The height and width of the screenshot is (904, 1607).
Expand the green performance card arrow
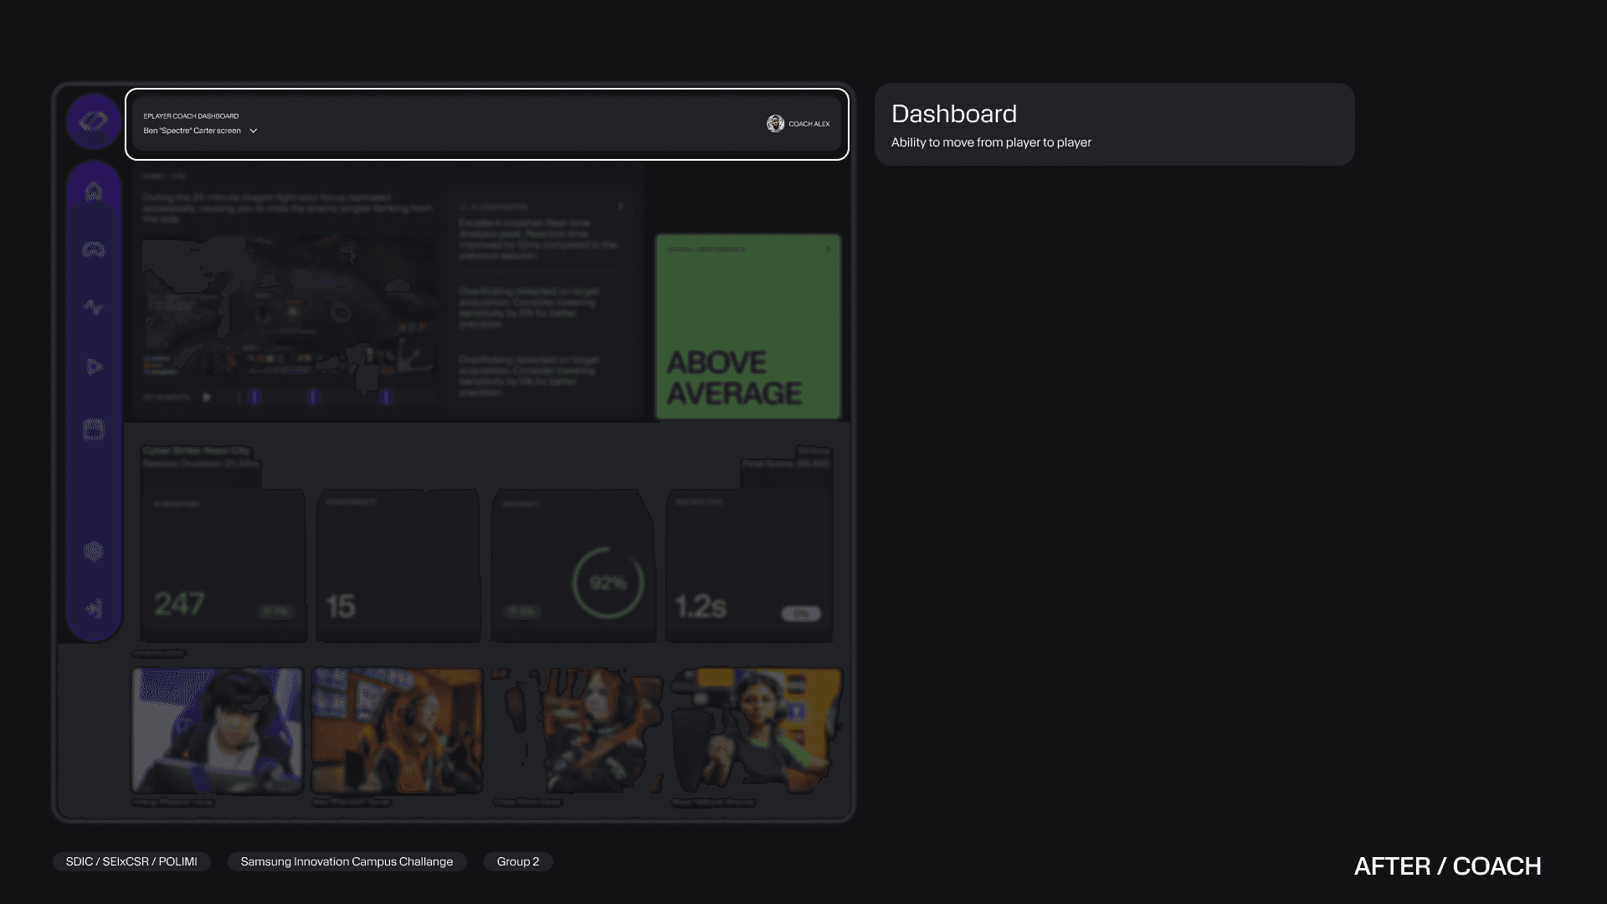tap(828, 249)
